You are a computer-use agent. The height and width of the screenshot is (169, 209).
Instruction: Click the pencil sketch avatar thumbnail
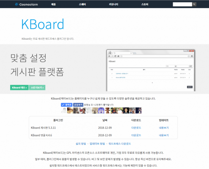click(x=64, y=110)
